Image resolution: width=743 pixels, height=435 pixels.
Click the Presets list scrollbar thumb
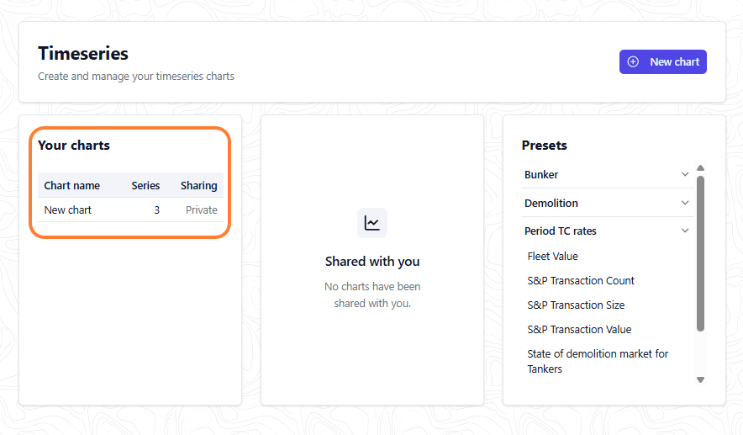click(x=700, y=253)
